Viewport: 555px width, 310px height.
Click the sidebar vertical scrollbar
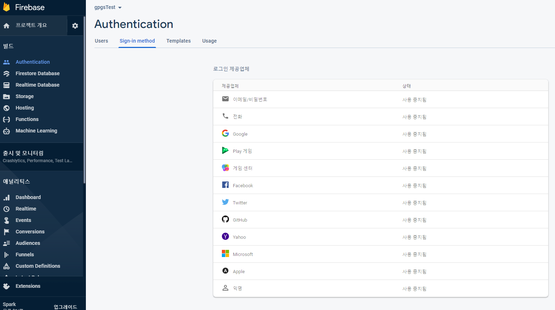84,100
